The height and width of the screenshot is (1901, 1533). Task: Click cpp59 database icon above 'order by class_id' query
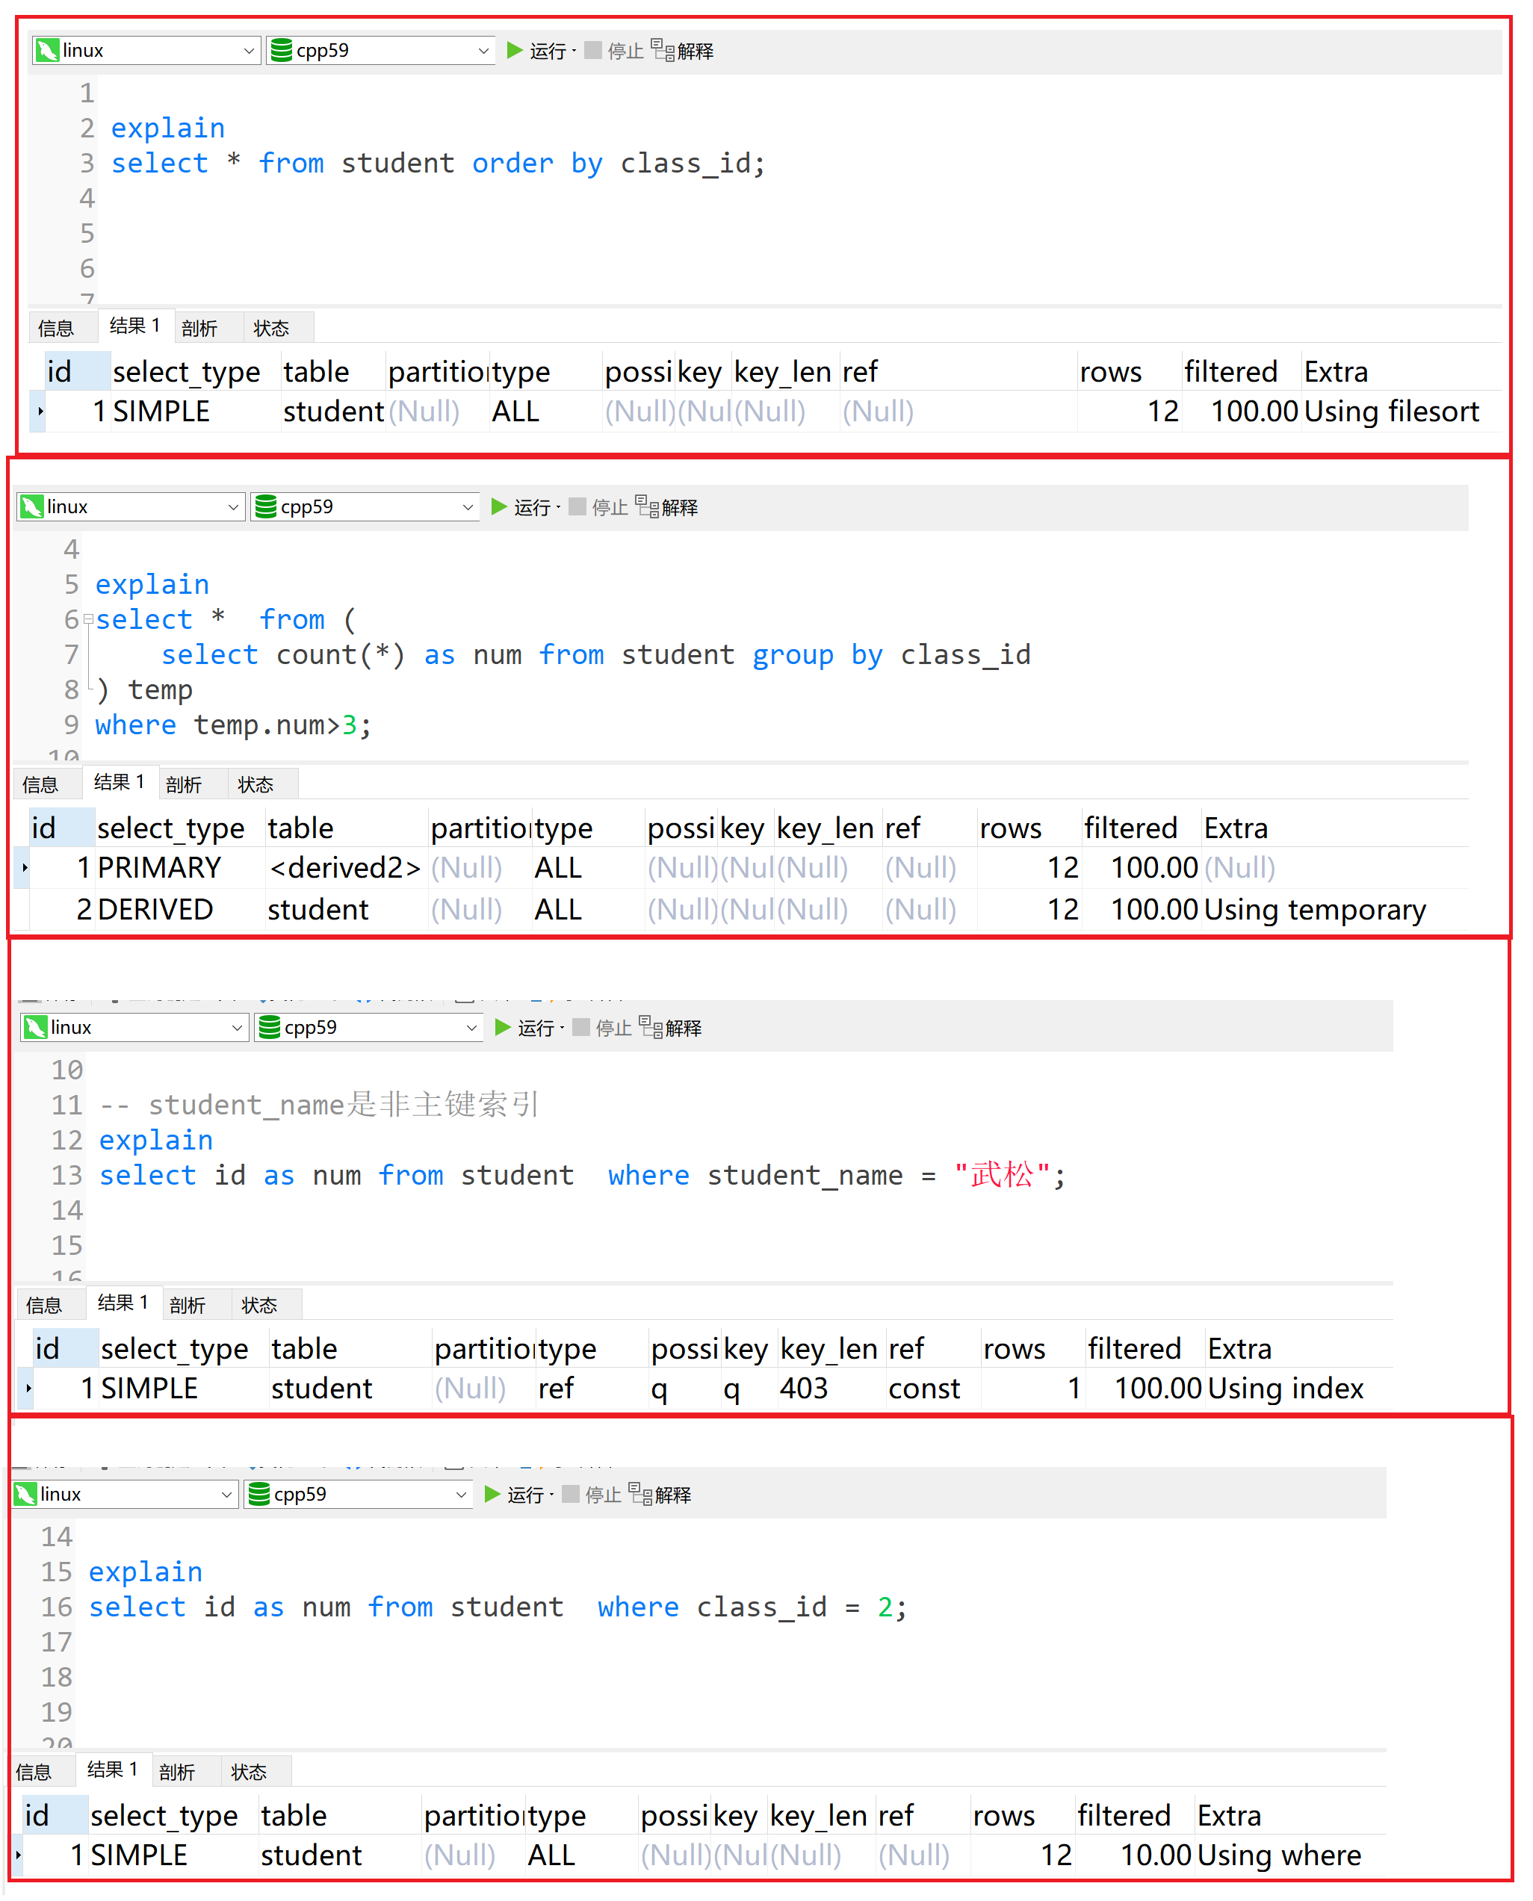[281, 50]
